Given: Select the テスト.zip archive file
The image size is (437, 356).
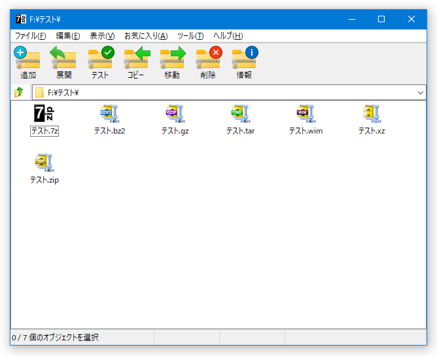Looking at the screenshot, I should click(x=44, y=169).
